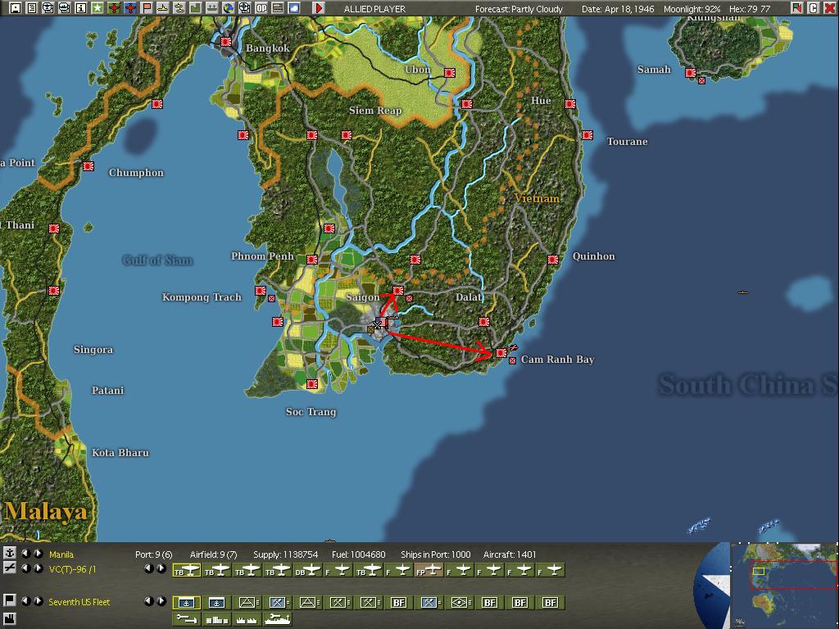The height and width of the screenshot is (629, 839).
Task: Show previous page of squadron icons
Action: [149, 568]
